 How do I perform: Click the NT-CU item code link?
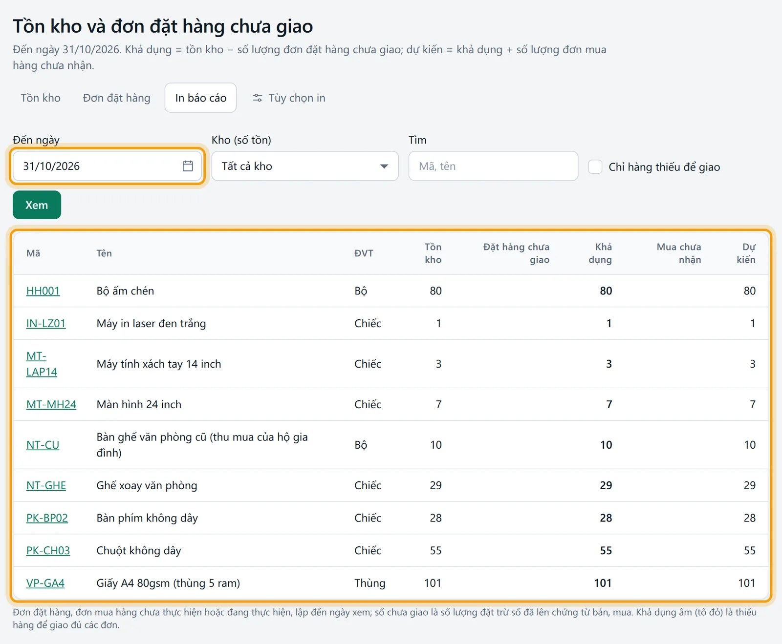click(43, 445)
